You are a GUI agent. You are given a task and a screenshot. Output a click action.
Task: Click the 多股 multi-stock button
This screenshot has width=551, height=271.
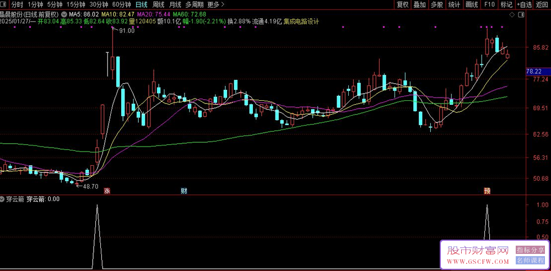point(437,4)
